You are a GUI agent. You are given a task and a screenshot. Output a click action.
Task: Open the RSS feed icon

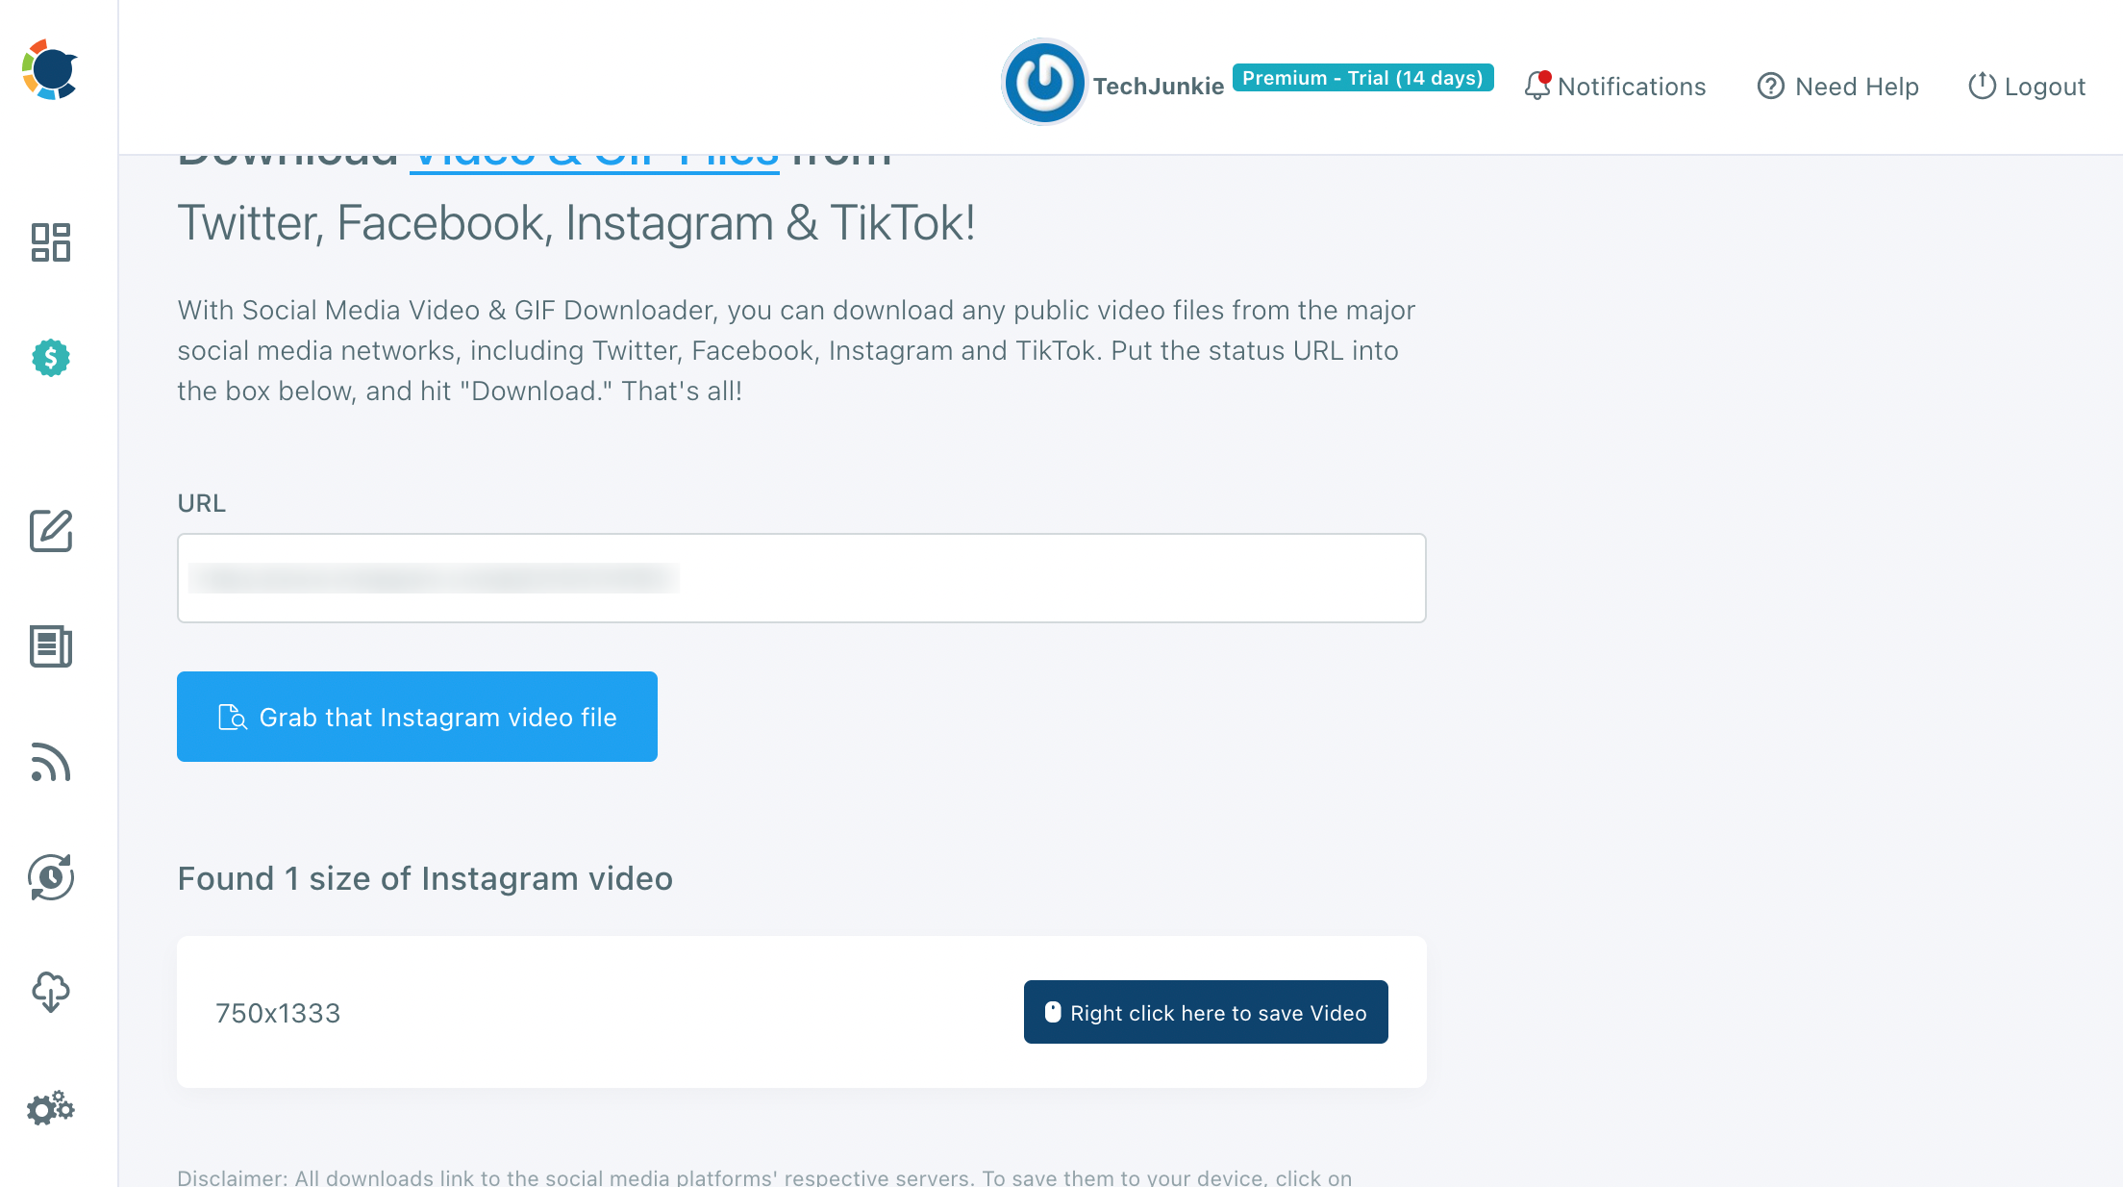[50, 762]
